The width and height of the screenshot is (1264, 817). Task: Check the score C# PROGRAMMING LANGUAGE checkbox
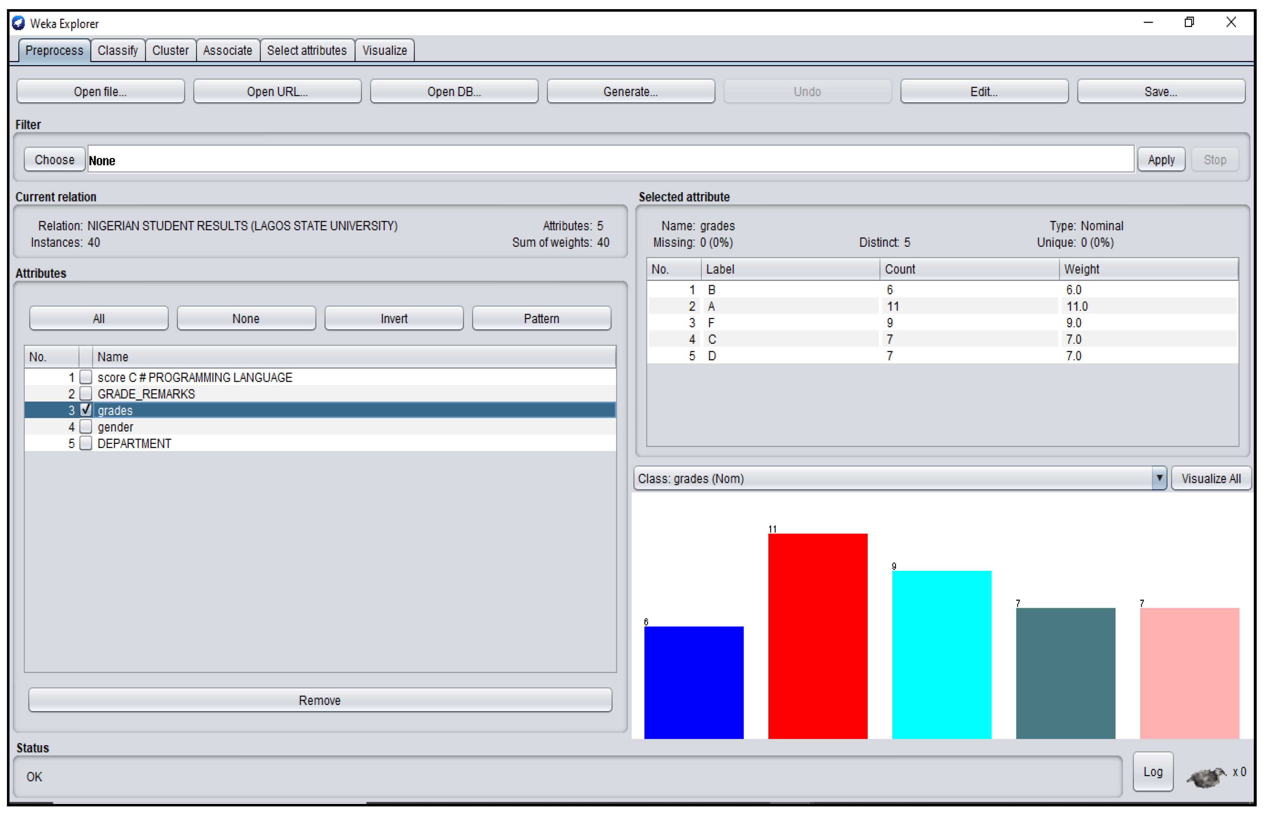[x=85, y=377]
